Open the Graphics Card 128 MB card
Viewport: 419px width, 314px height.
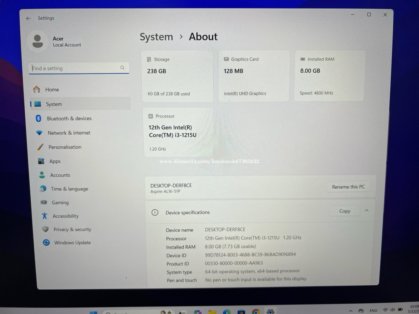coord(254,76)
